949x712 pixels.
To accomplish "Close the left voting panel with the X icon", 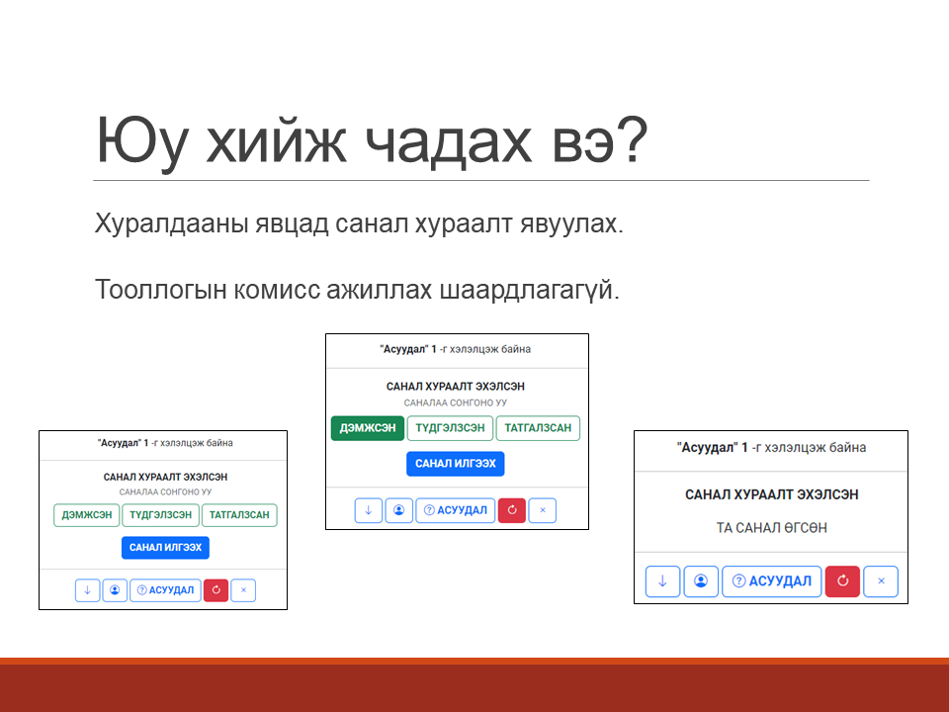I will click(244, 590).
